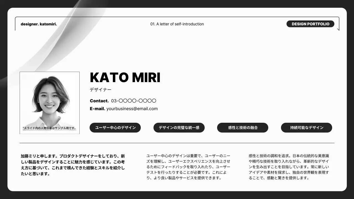This screenshot has height=199, width=354.
Task: Click the 持続可能なデザイン tag
Action: pos(306,127)
